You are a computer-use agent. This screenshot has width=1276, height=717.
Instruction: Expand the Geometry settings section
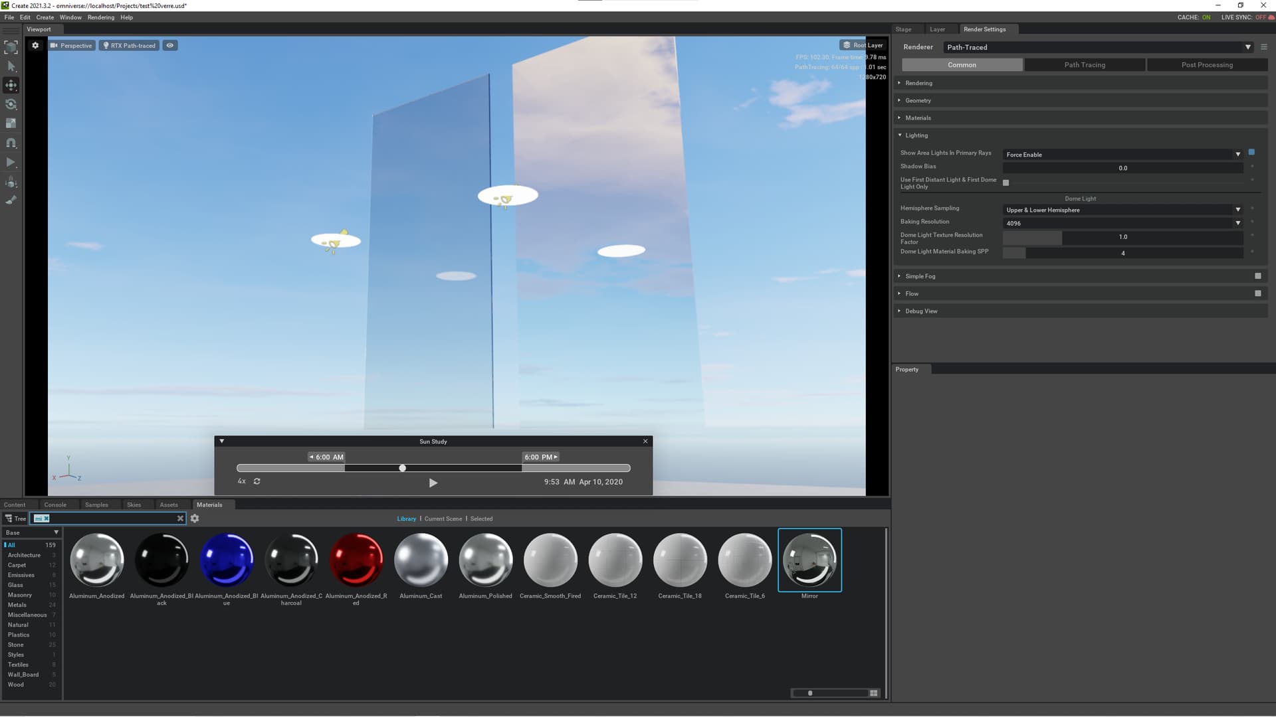coord(918,101)
